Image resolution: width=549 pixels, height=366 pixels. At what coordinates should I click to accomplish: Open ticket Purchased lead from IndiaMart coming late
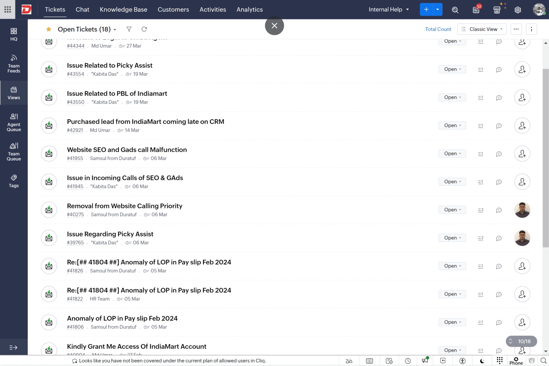(x=145, y=122)
